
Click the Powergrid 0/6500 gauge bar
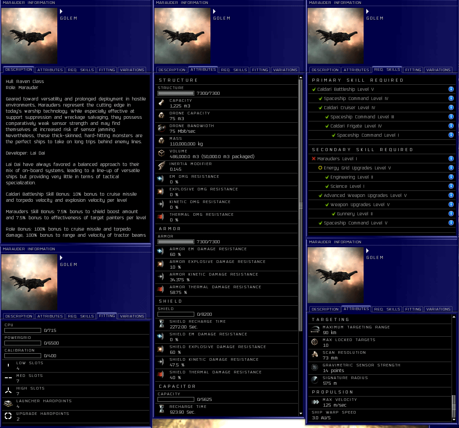pyautogui.click(x=23, y=343)
